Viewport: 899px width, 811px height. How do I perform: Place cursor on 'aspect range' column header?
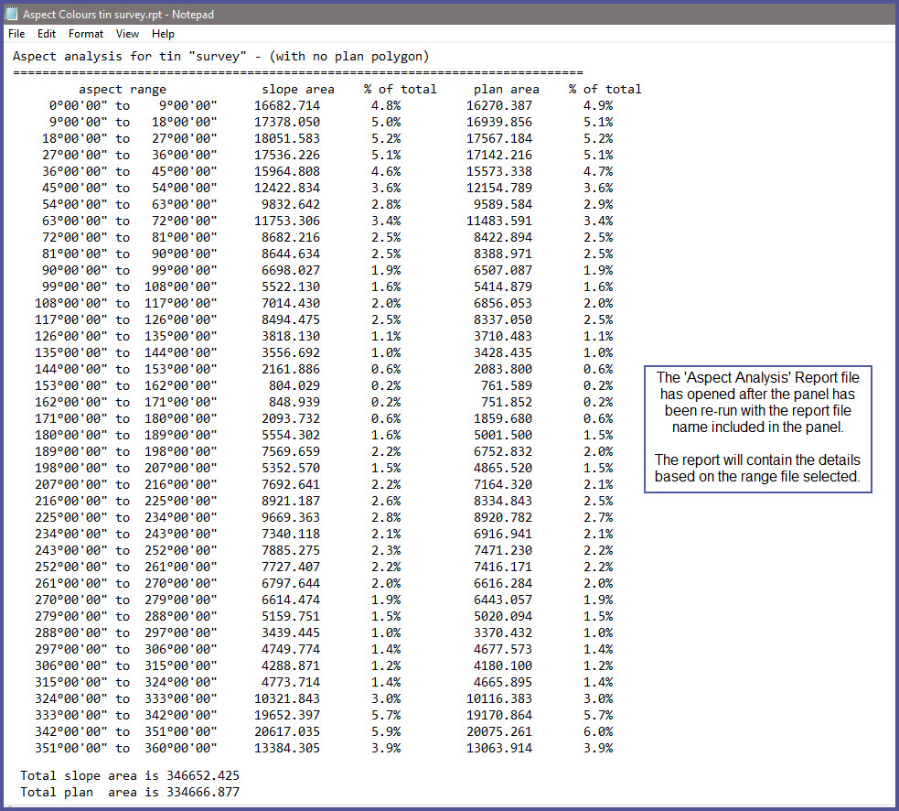point(123,90)
